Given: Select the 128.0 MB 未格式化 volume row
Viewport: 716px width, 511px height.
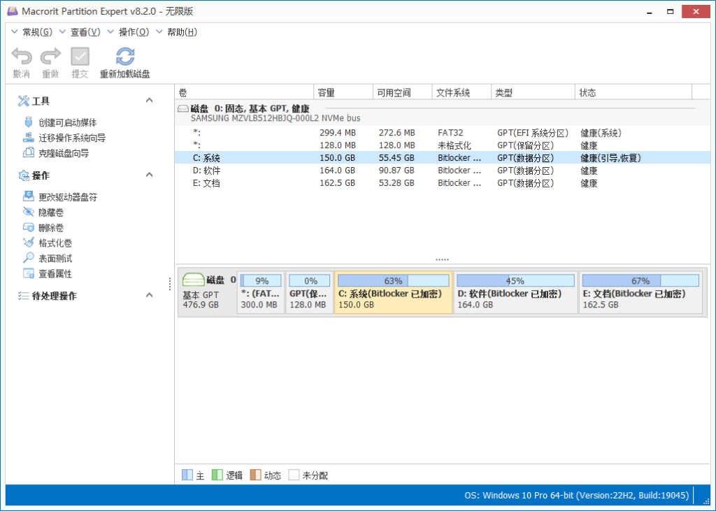Looking at the screenshot, I should [x=443, y=145].
